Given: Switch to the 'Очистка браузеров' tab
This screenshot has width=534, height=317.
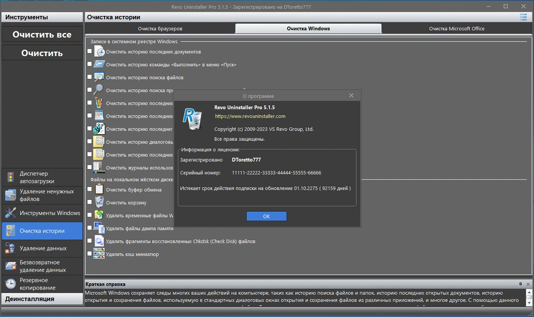Looking at the screenshot, I should (160, 28).
